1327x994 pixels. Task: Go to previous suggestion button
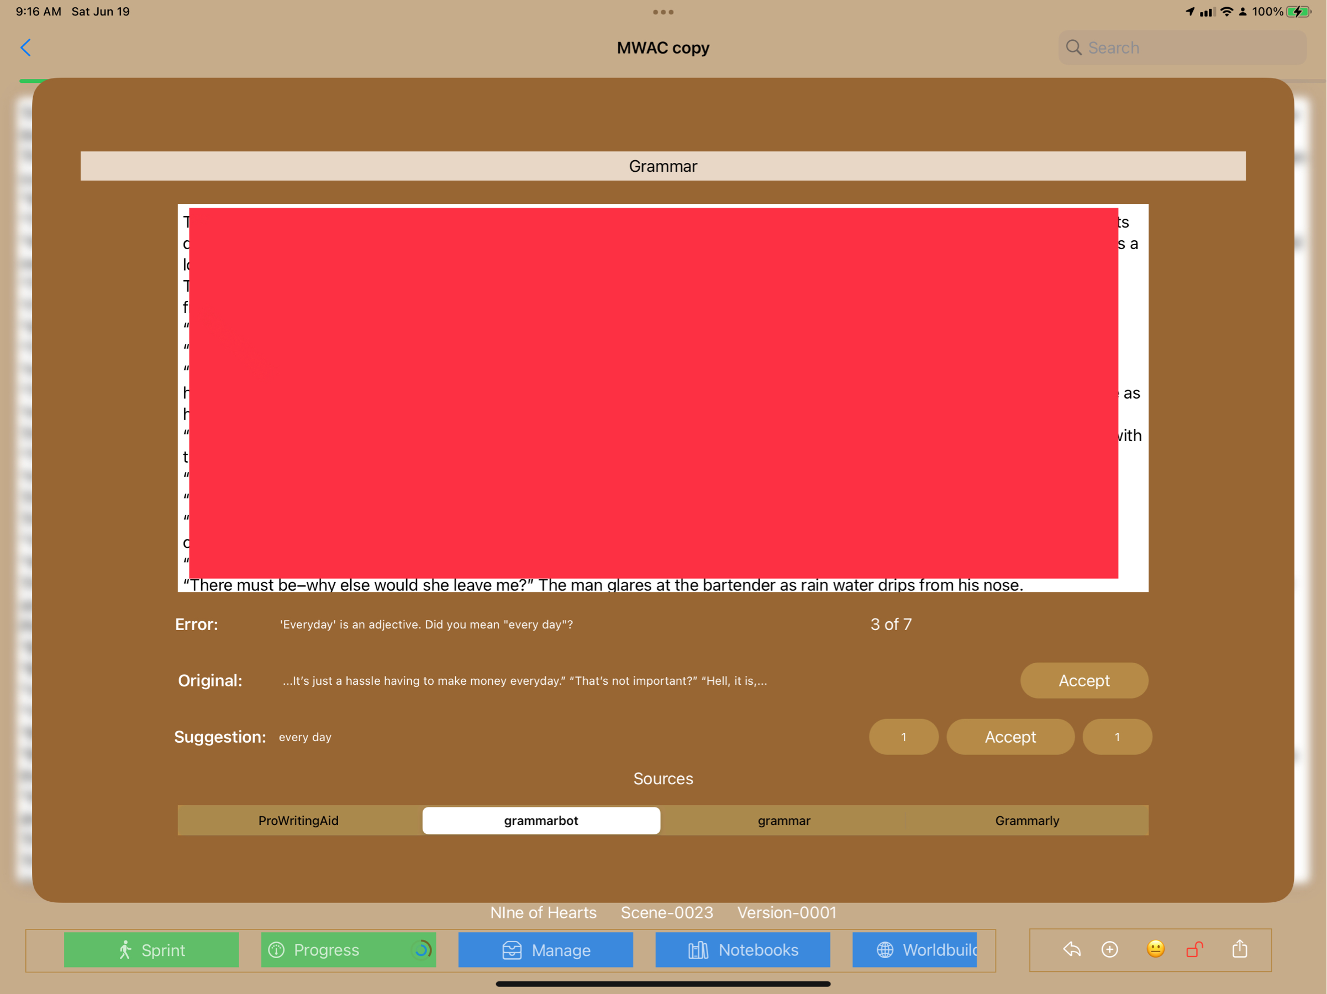pos(903,737)
